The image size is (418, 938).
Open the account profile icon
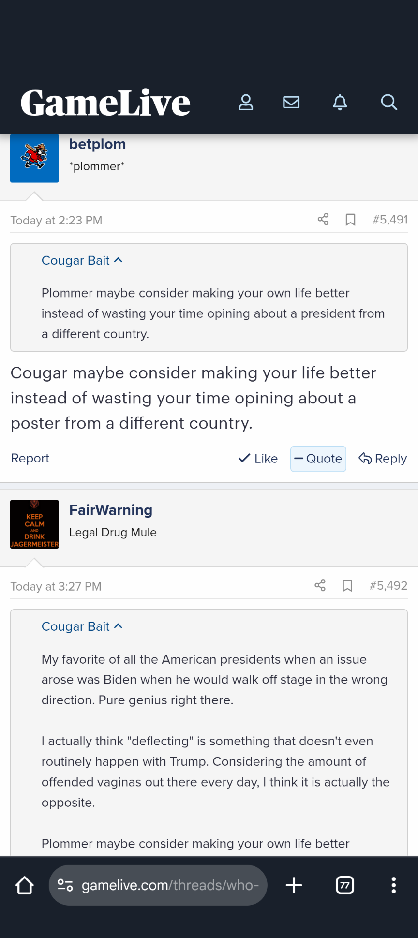[246, 103]
